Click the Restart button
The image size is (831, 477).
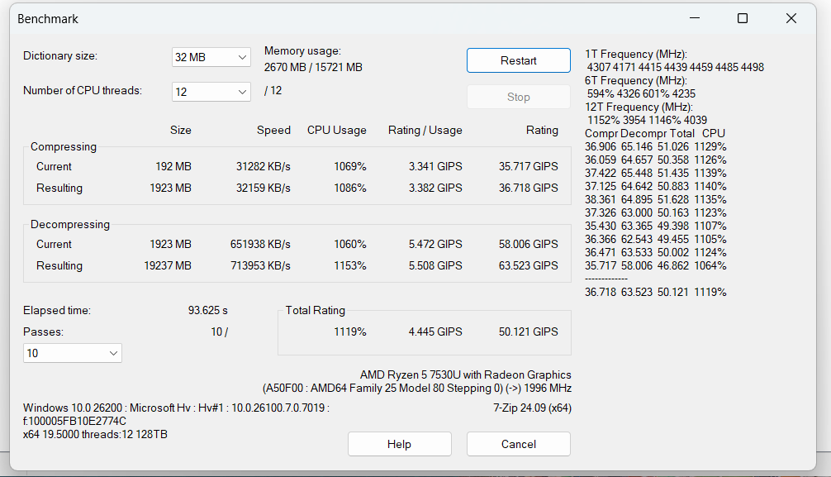click(x=518, y=60)
